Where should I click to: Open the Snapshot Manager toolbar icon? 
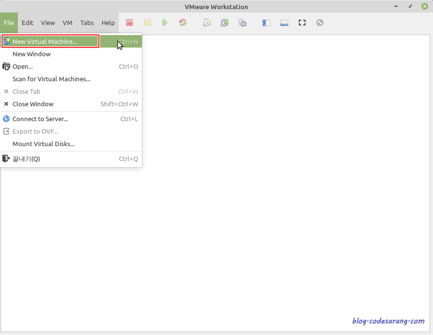tap(242, 23)
